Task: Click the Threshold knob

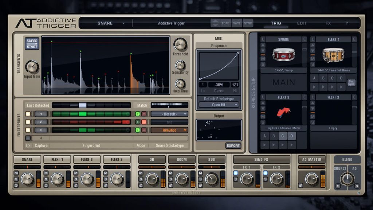Action: coord(180,44)
